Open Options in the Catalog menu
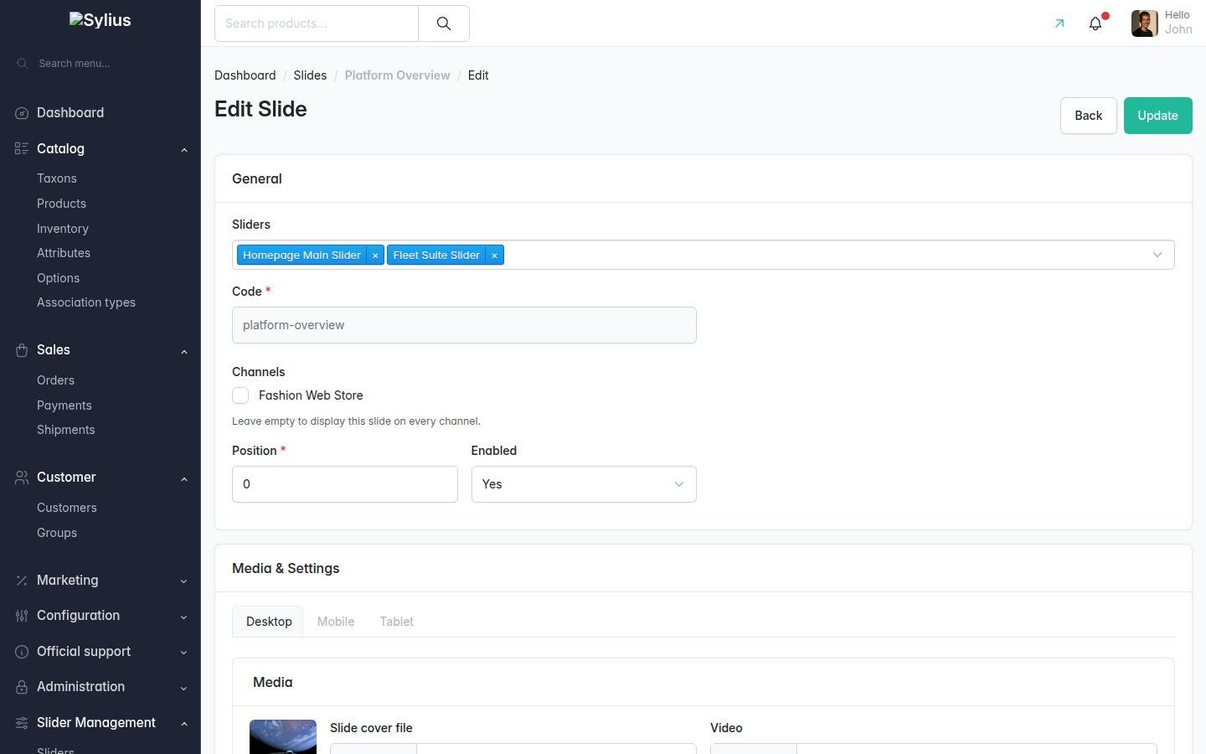 pyautogui.click(x=59, y=278)
